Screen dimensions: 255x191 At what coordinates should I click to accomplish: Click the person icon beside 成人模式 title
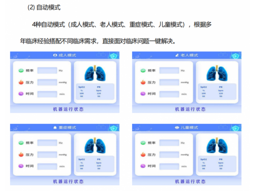(x=54, y=55)
